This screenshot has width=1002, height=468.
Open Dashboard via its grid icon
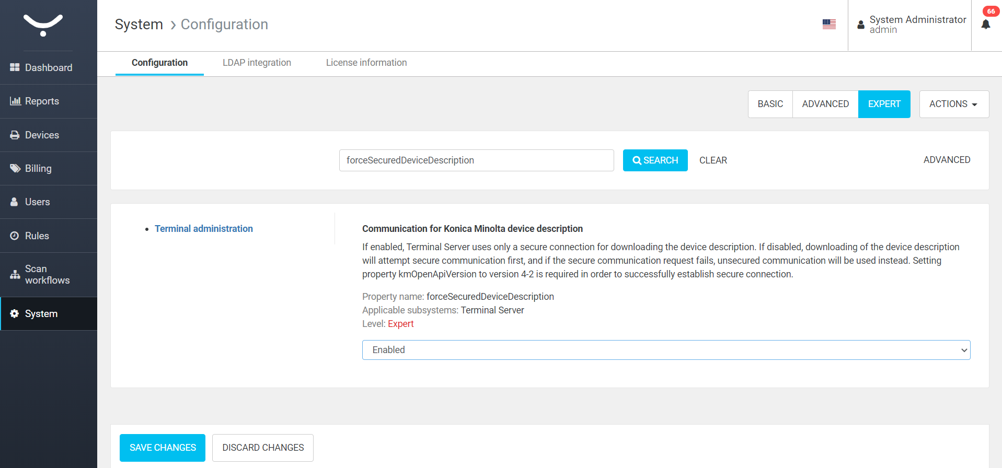(x=15, y=67)
